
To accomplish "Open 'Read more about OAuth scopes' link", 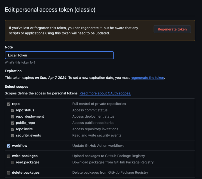I will click(105, 93).
